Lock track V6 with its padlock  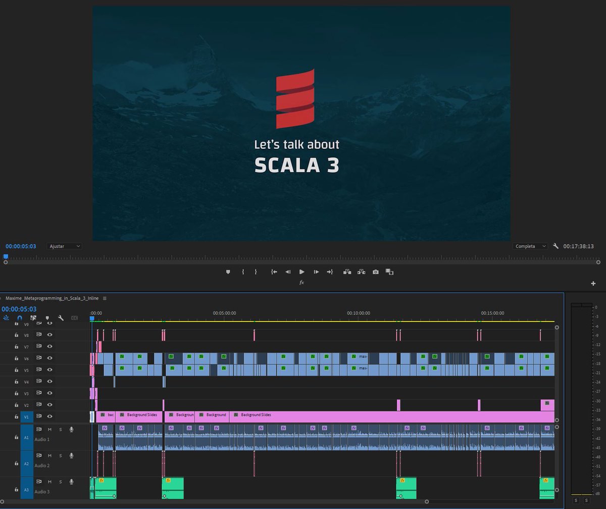pyautogui.click(x=16, y=358)
